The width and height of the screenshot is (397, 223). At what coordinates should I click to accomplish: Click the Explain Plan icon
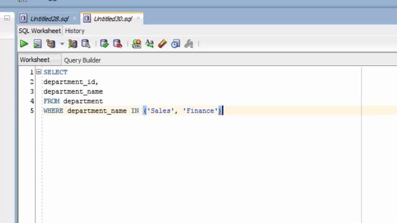click(51, 44)
